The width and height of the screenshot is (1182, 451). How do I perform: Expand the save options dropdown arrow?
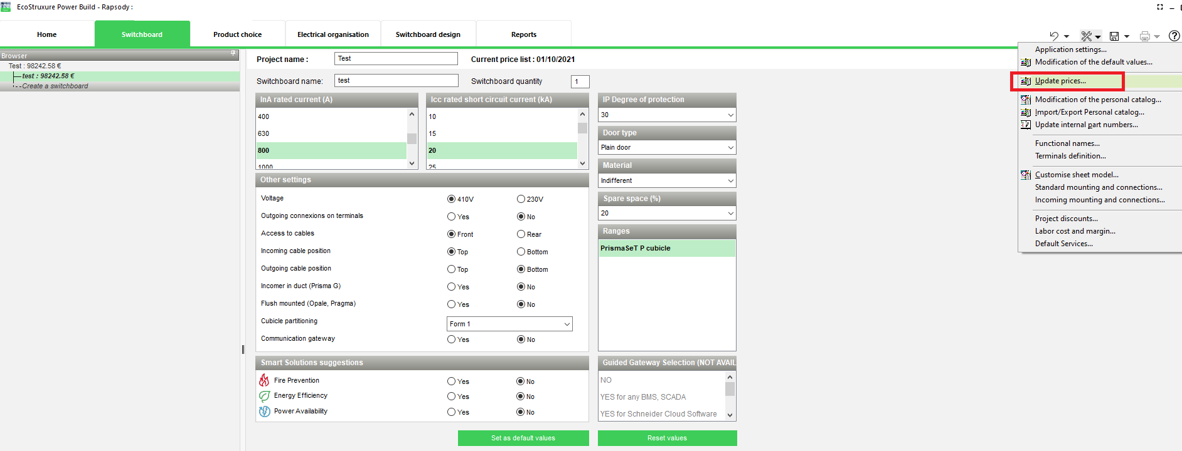[1127, 36]
